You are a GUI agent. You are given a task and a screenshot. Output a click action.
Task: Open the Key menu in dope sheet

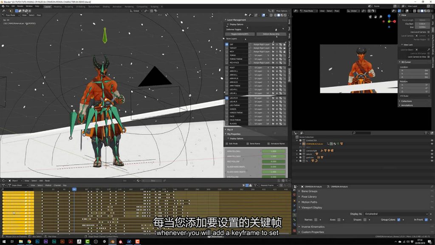point(65,185)
